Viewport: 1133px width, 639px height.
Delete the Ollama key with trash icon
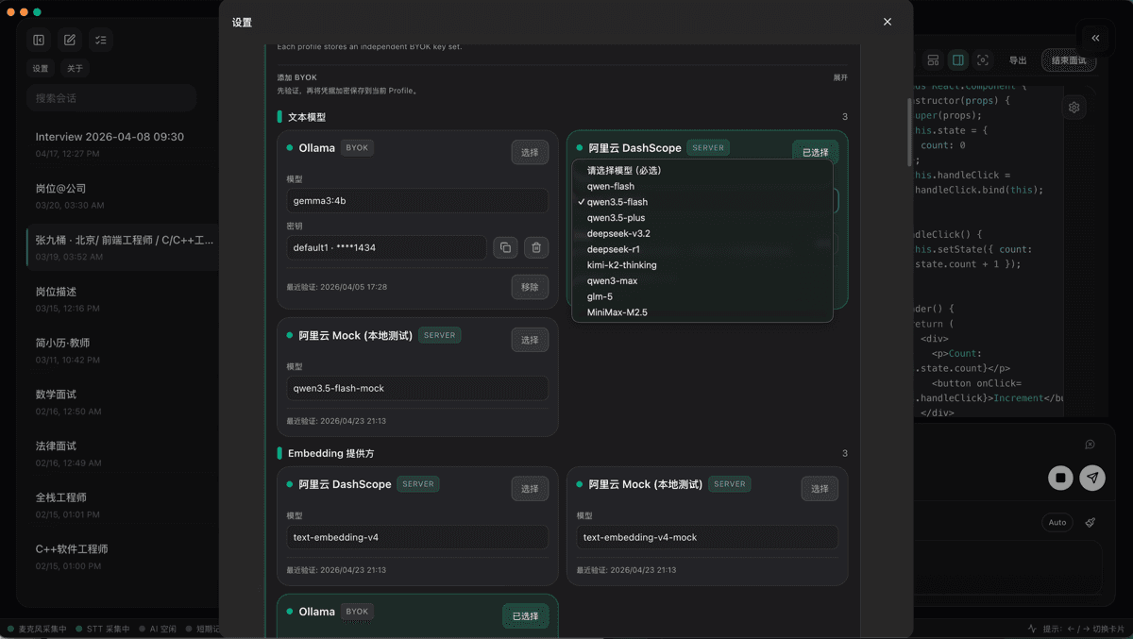pyautogui.click(x=536, y=247)
